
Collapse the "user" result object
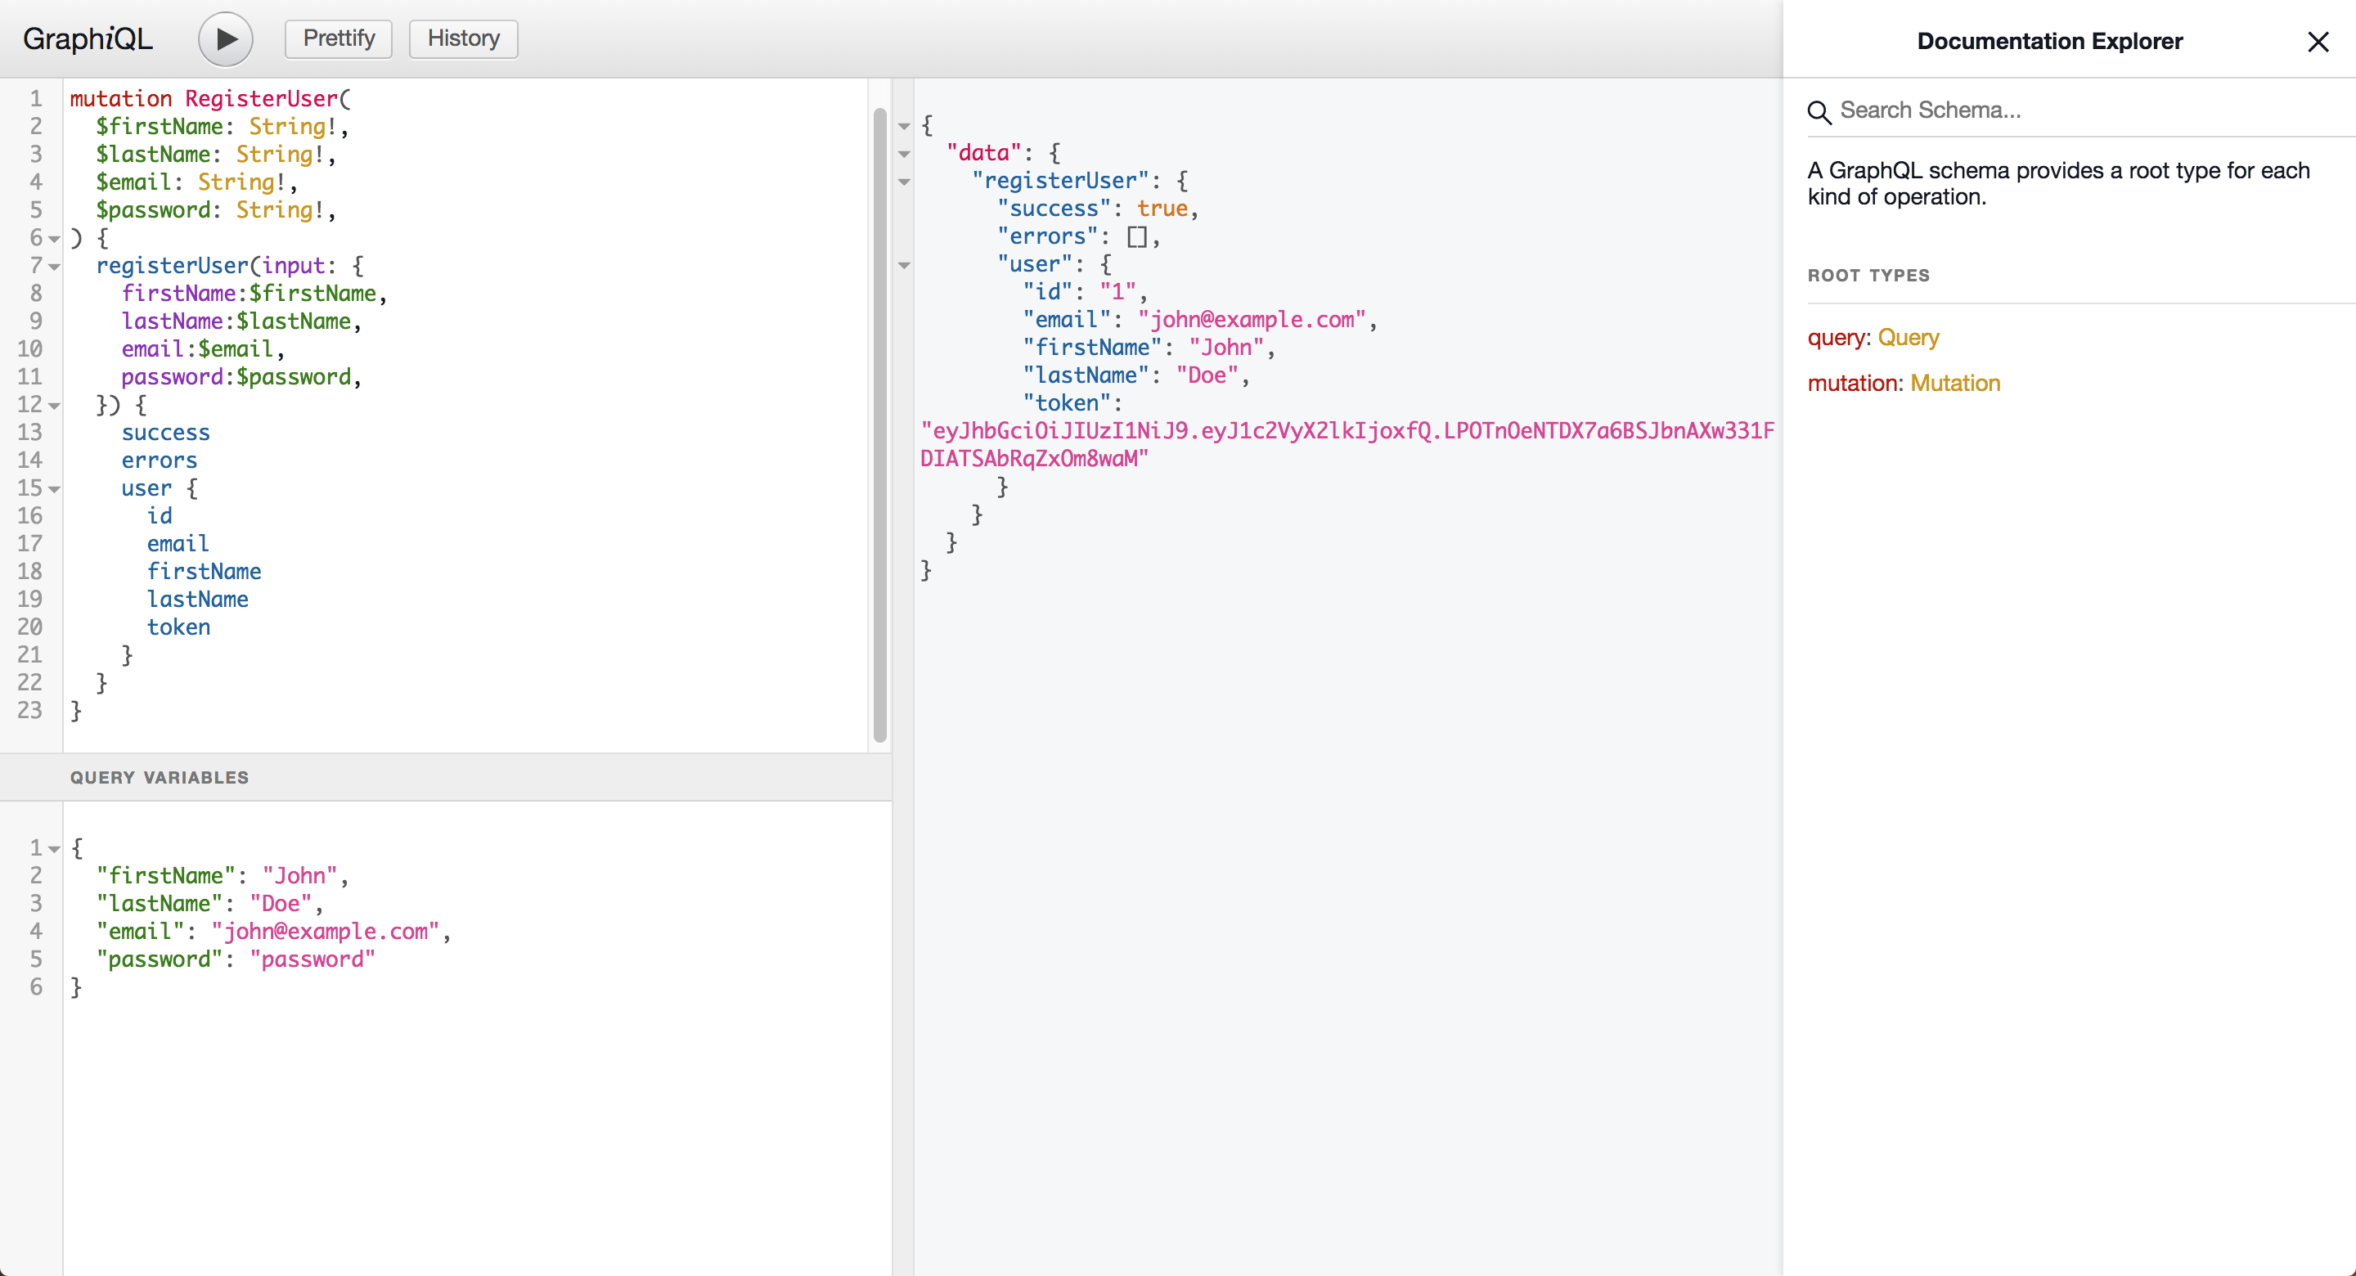[x=904, y=265]
